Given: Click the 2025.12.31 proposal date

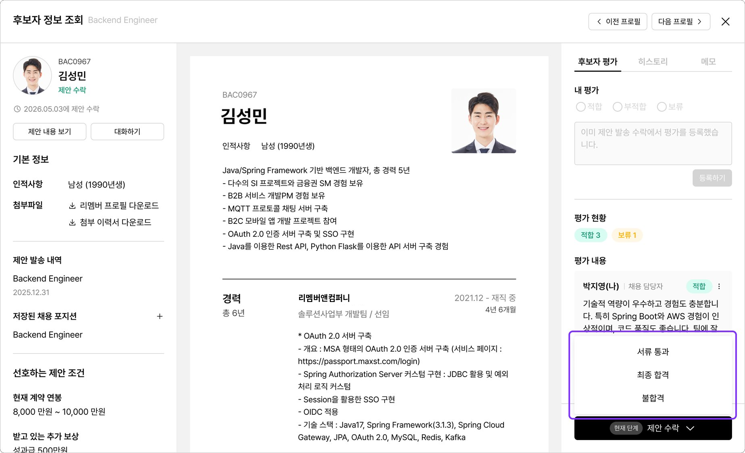Looking at the screenshot, I should (x=31, y=293).
